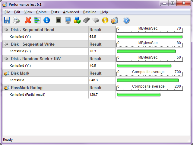Click the bar chart view icon
The width and height of the screenshot is (193, 145).
coord(37,20)
